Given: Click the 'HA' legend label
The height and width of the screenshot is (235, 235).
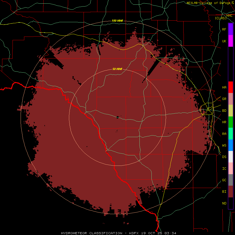Looking at the screenshot, I should (224, 87).
